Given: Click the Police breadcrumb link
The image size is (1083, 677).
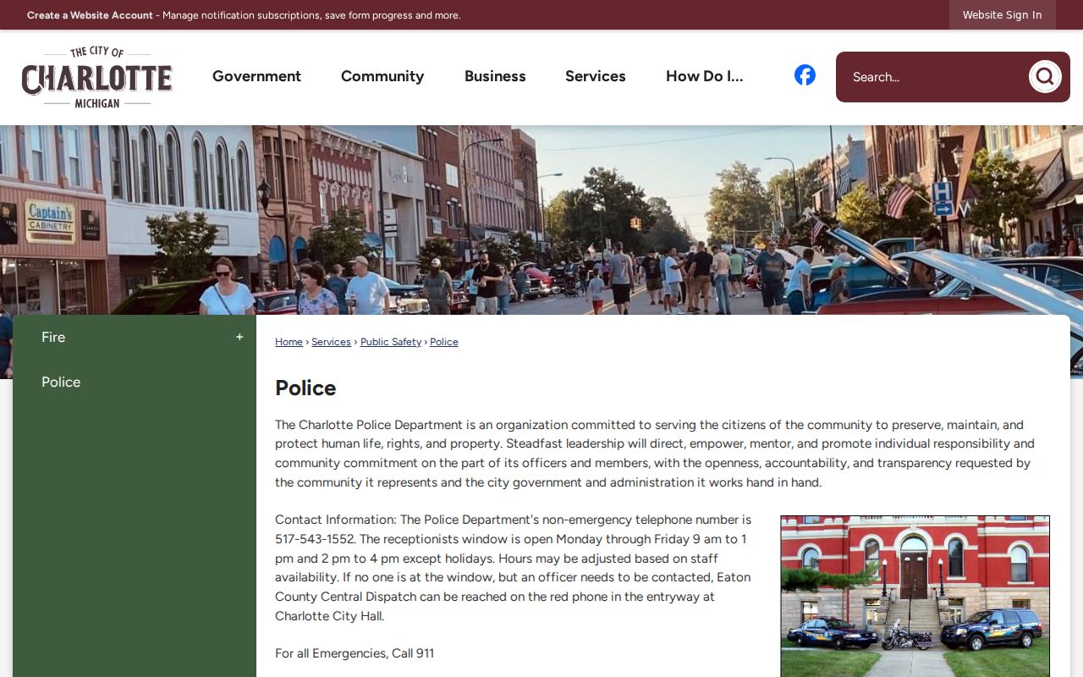Looking at the screenshot, I should 444,342.
